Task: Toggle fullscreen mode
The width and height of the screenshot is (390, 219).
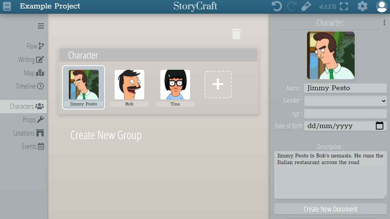Action: [x=344, y=6]
